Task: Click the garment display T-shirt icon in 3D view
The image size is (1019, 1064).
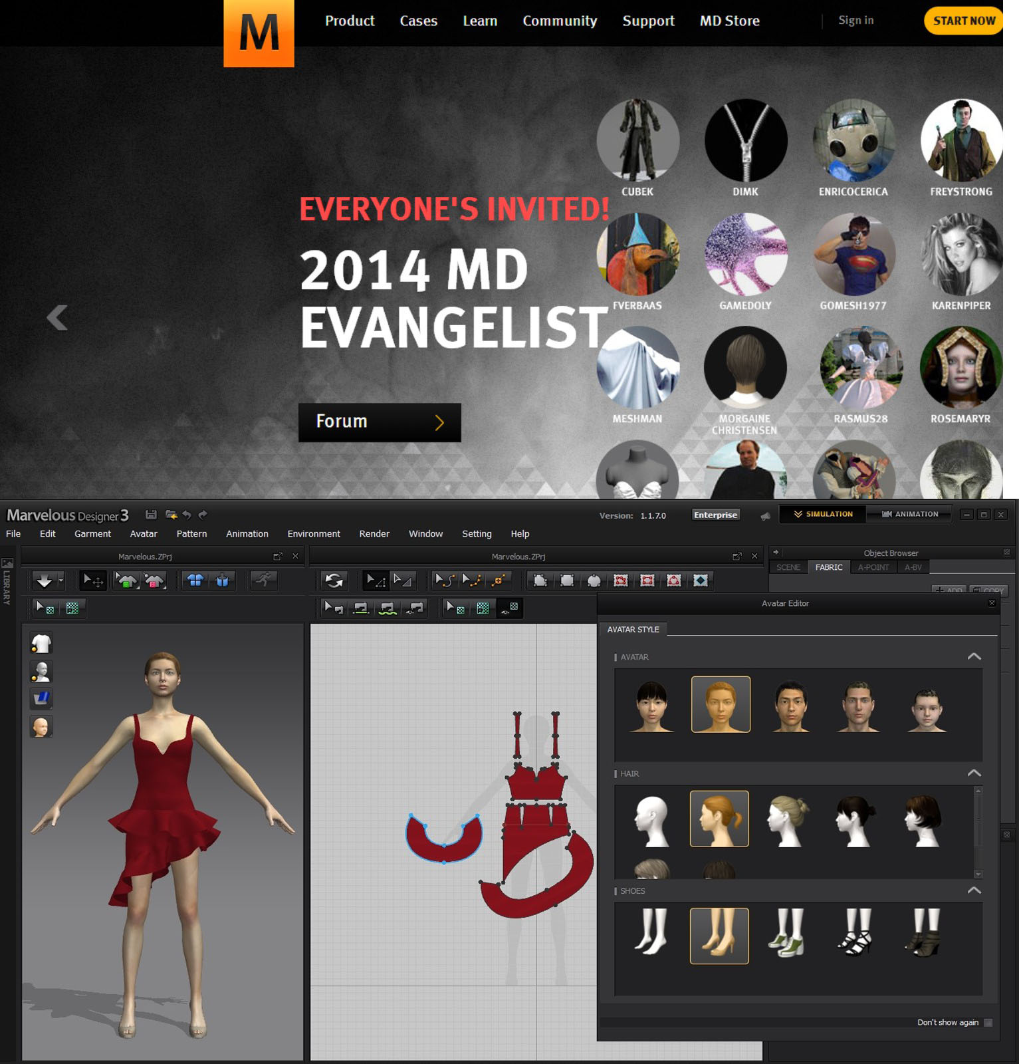Action: (x=41, y=644)
